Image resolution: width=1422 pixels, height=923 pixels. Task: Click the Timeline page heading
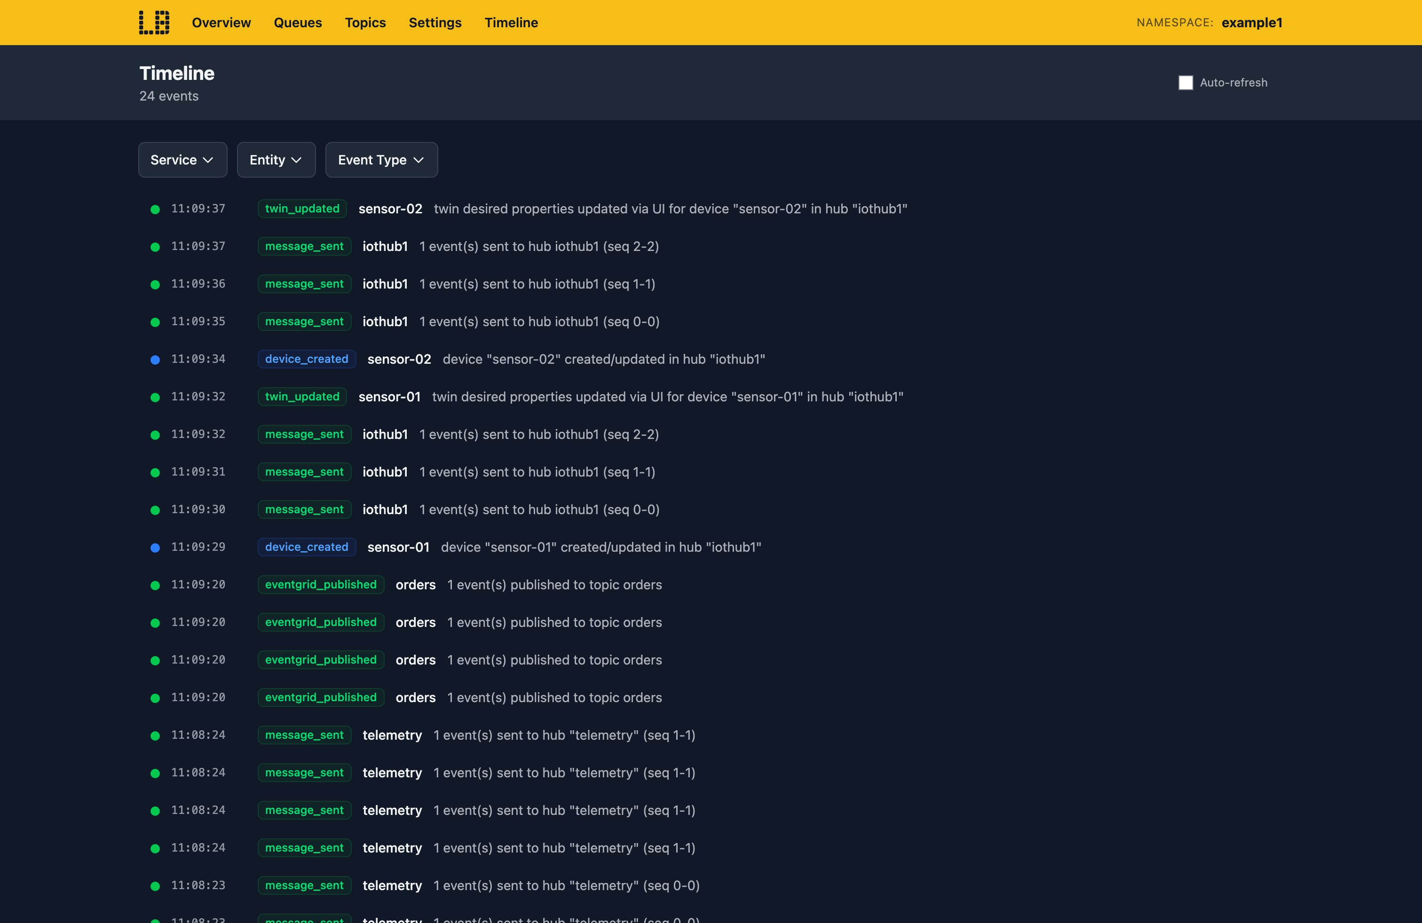point(177,73)
